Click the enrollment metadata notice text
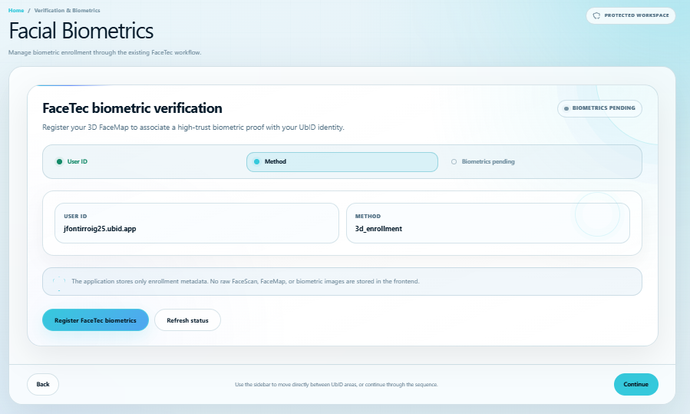 tap(245, 281)
